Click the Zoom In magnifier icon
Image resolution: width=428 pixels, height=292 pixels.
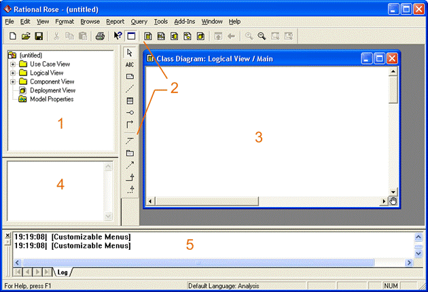click(249, 36)
